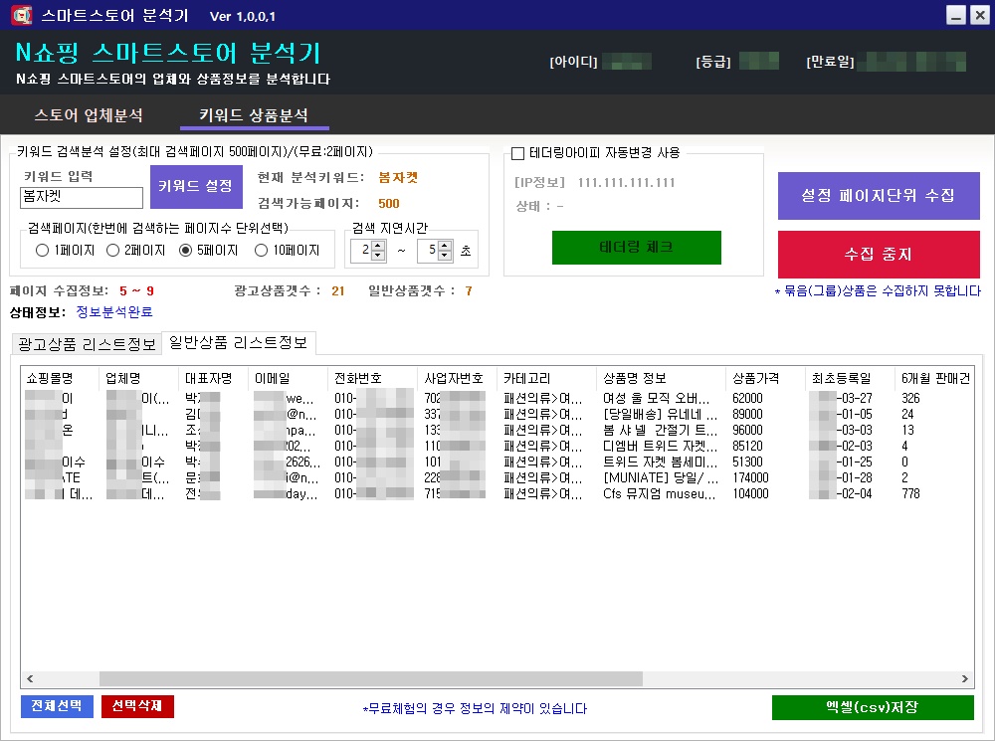Enable 테더링아이피 자동변경 사용 checkbox
995x741 pixels.
point(517,153)
